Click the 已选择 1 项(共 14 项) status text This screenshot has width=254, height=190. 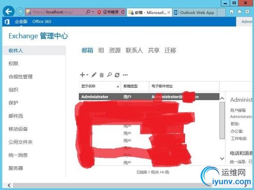click(153, 172)
